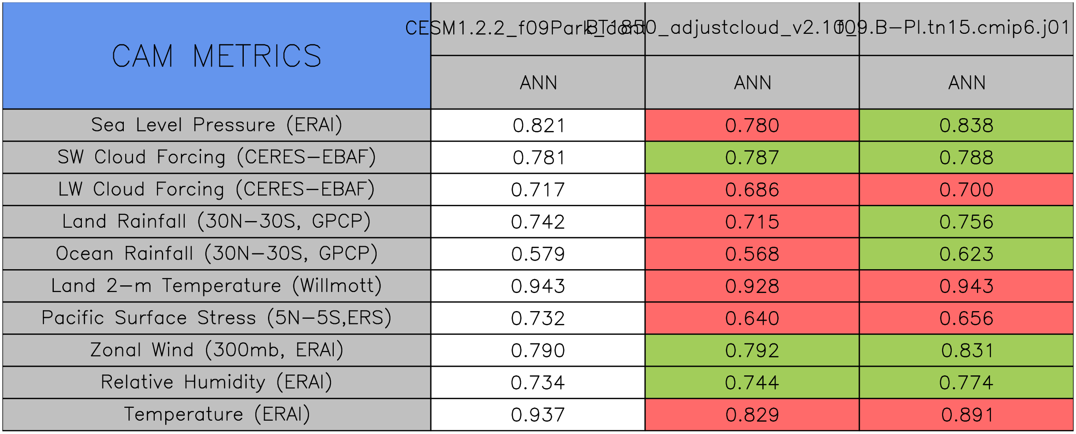This screenshot has width=1076, height=434.
Task: Select the Relative Humidity (ERAI) row label
Action: coord(217,382)
